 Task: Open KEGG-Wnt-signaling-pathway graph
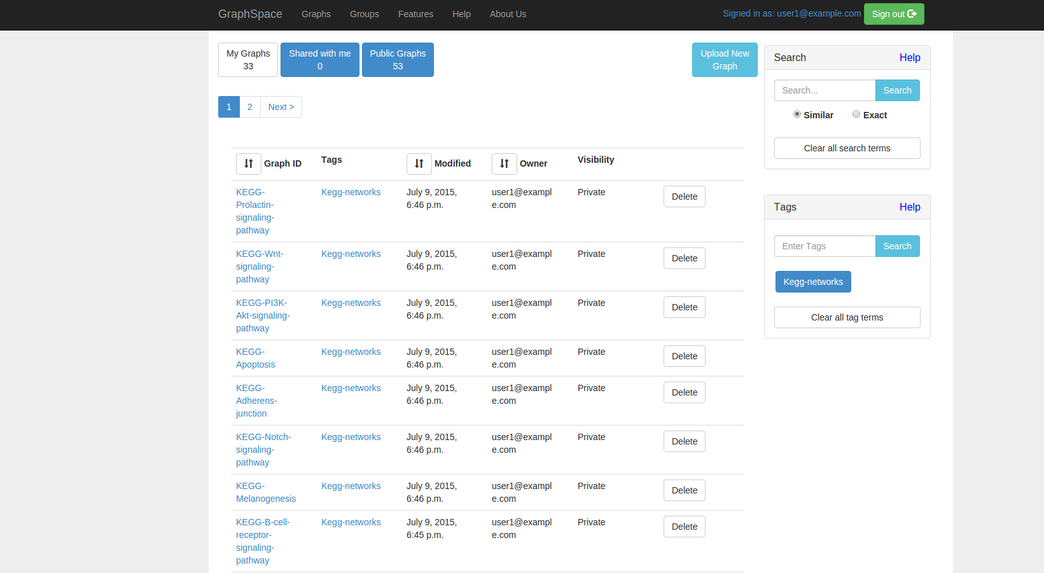(260, 266)
